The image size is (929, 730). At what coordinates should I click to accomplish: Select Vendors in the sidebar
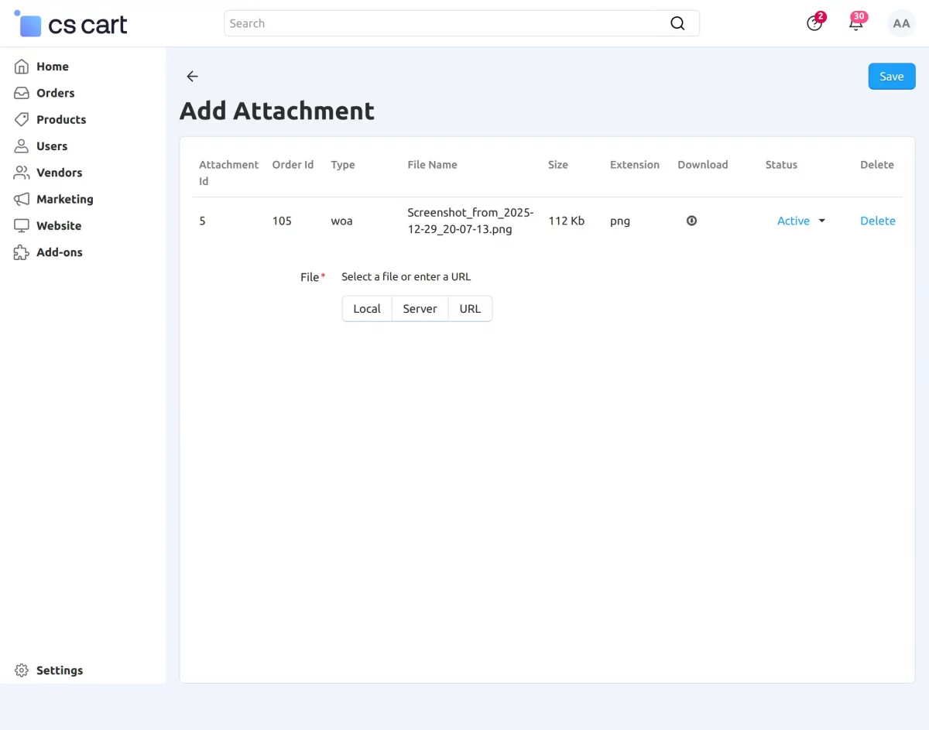tap(58, 173)
